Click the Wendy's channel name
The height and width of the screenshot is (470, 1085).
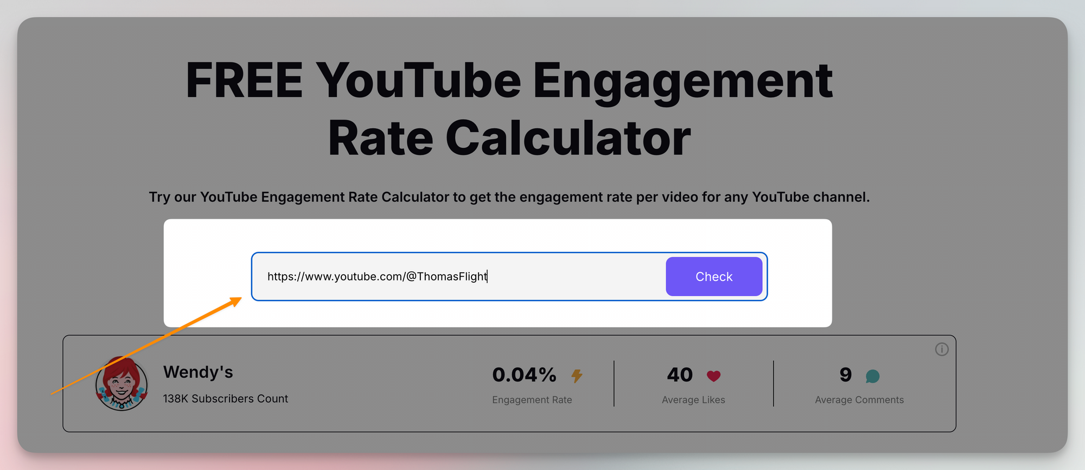pos(198,372)
